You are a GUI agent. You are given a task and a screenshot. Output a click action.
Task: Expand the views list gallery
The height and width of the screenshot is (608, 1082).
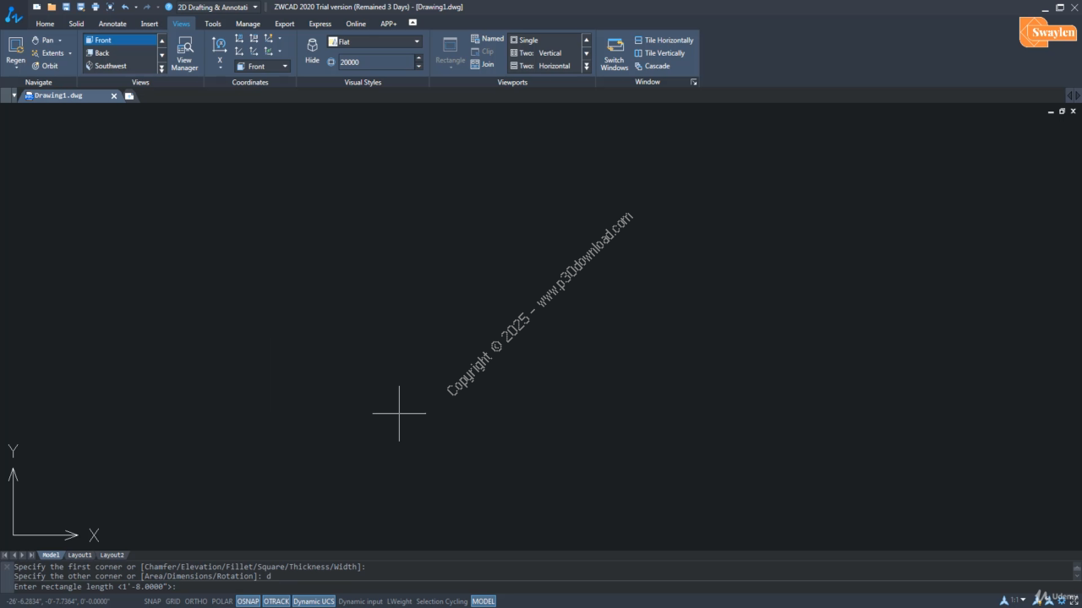pos(162,68)
